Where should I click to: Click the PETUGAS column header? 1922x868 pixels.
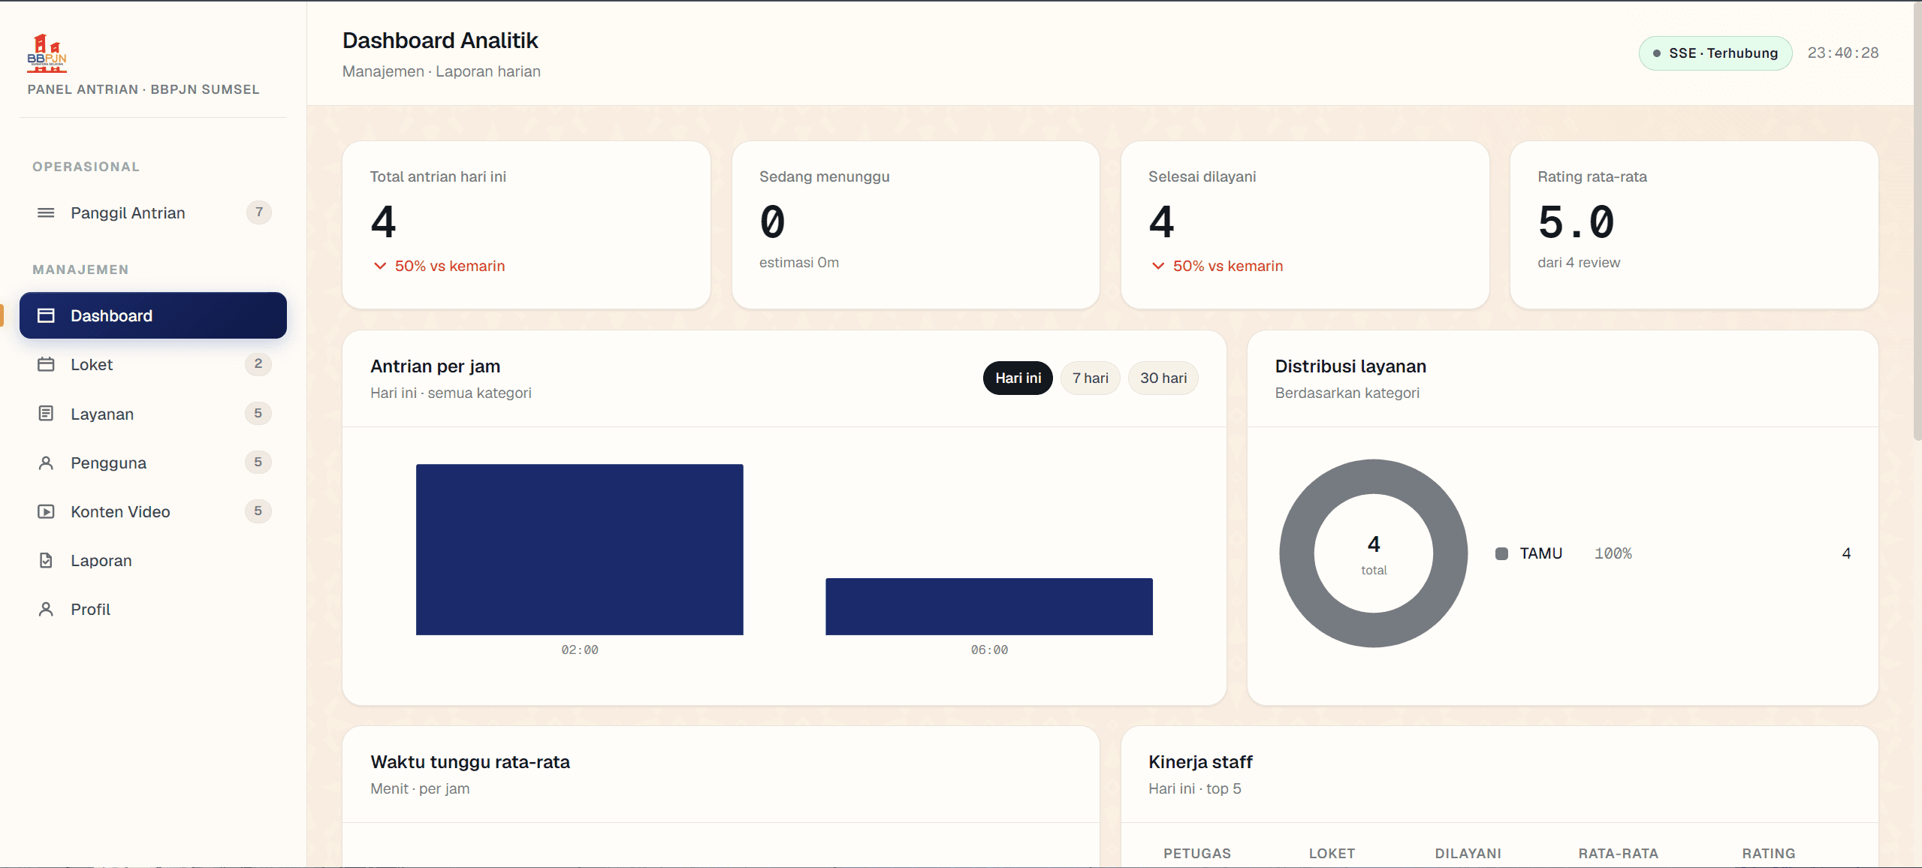point(1197,853)
